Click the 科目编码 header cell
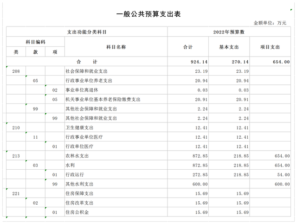 (x=35, y=42)
